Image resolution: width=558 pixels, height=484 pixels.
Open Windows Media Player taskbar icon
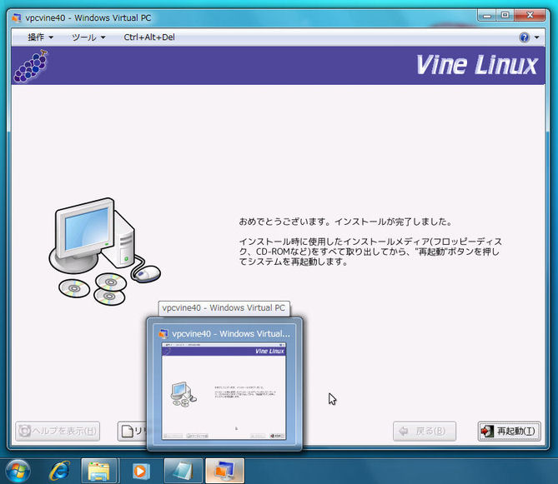[141, 472]
